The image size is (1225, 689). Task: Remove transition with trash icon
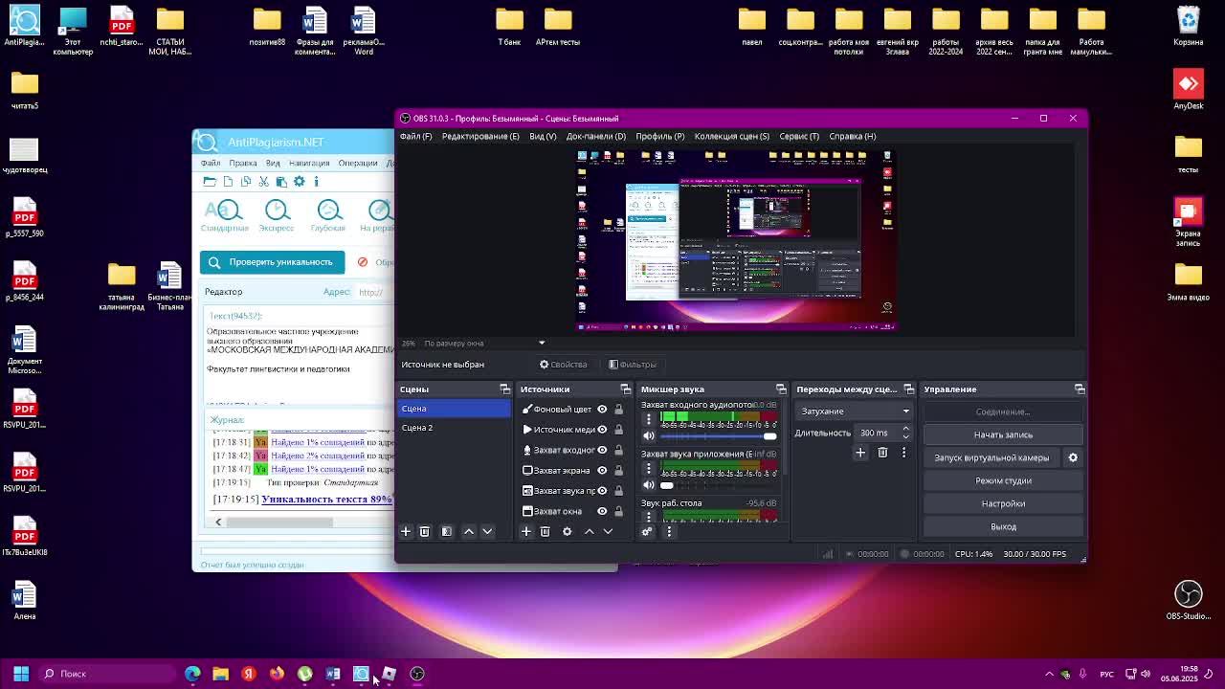click(882, 453)
